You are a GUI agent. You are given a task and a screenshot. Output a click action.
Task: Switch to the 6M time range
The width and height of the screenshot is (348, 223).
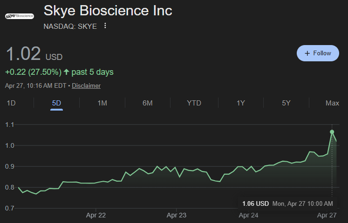click(x=147, y=103)
